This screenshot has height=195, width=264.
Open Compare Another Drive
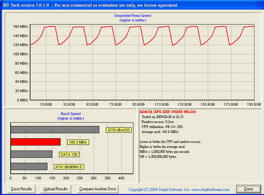pos(98,189)
